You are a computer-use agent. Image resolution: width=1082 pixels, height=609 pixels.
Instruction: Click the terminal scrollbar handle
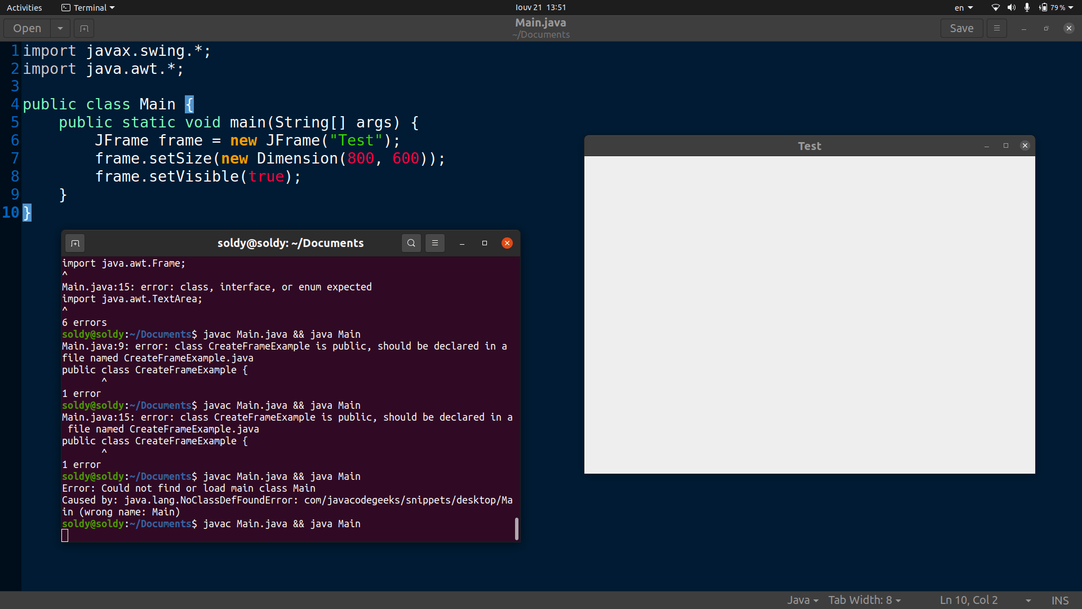[x=516, y=528]
